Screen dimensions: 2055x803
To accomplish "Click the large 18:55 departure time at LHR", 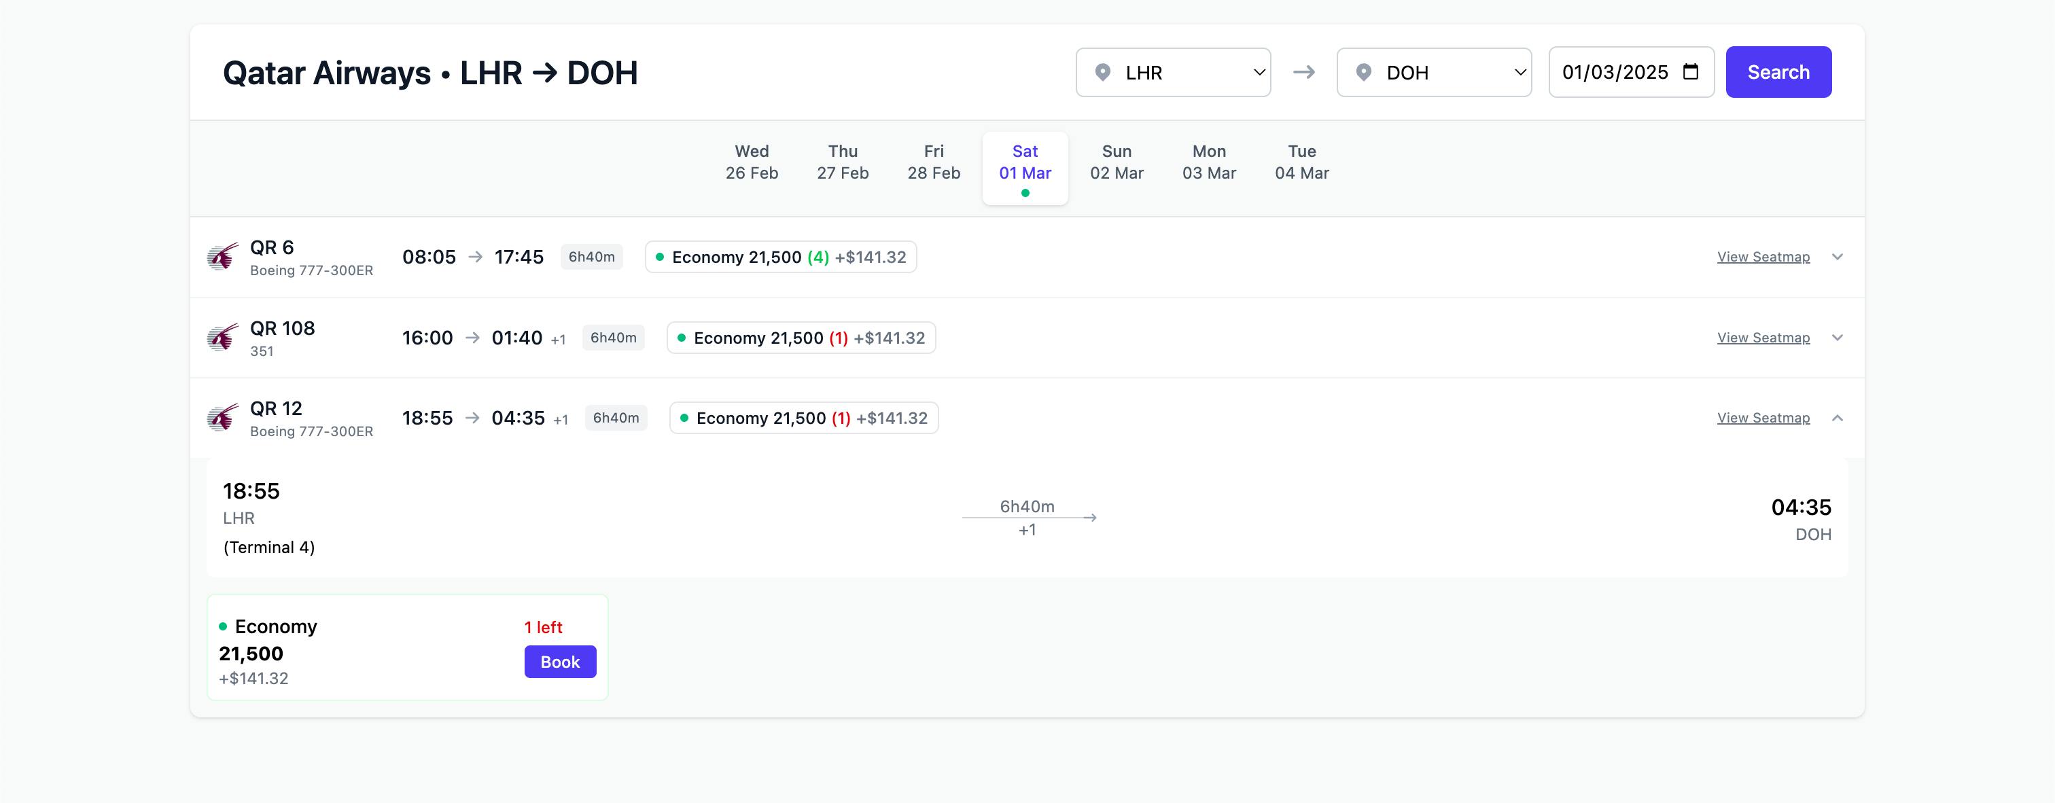I will [x=251, y=491].
